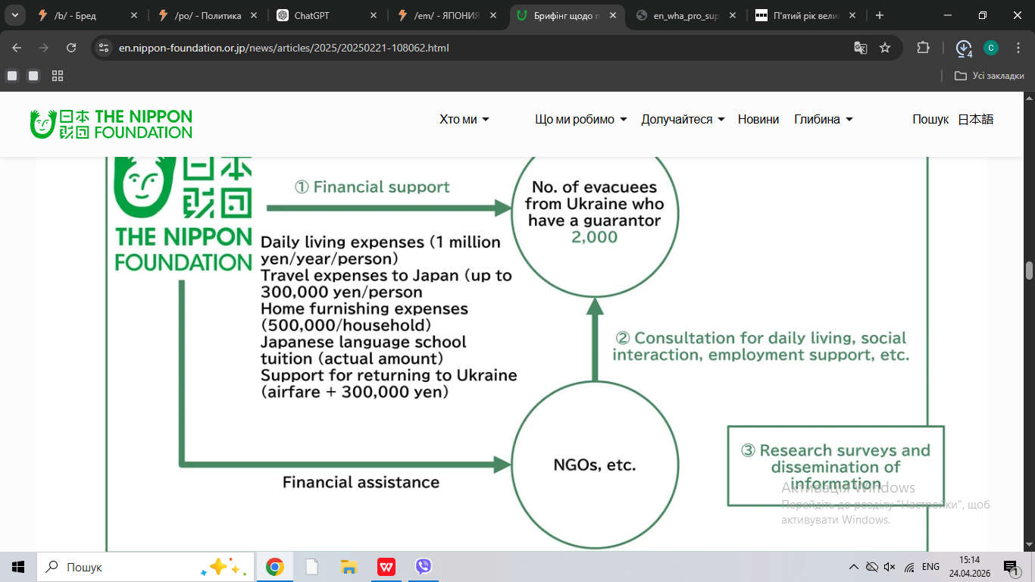Bookmark this page with the star
Image resolution: width=1035 pixels, height=582 pixels.
(x=885, y=48)
